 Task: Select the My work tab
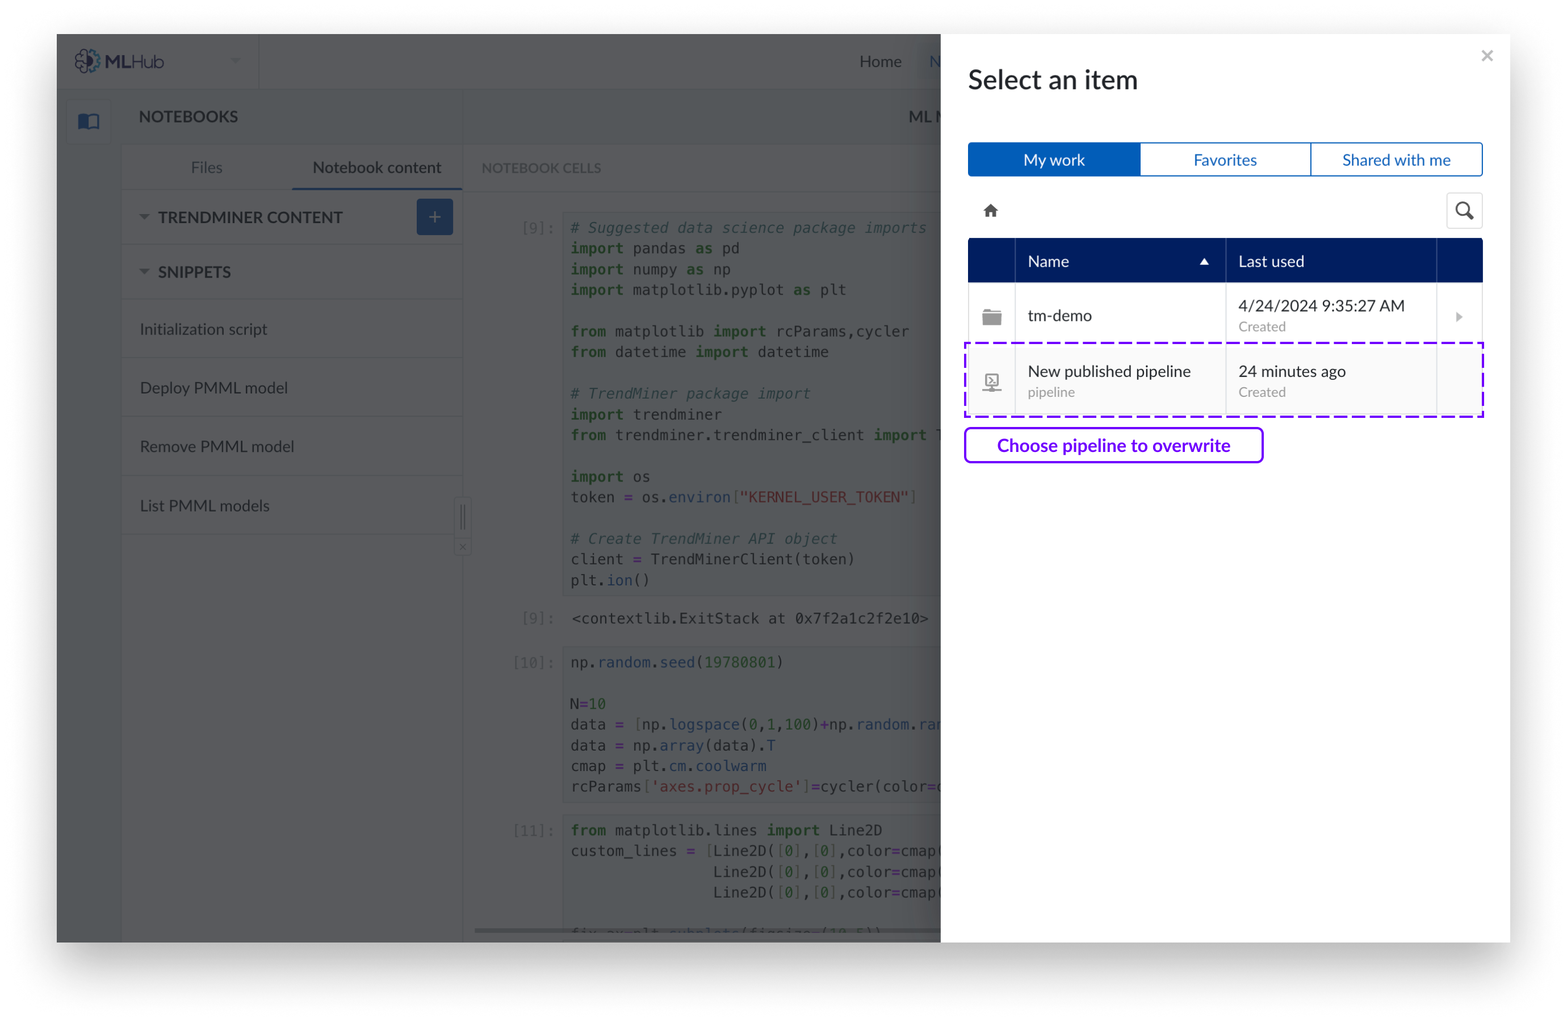[x=1053, y=160]
